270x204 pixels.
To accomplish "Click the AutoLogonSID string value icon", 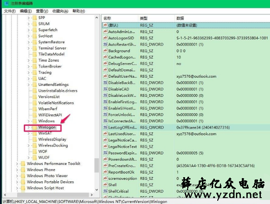I will click(x=105, y=38).
